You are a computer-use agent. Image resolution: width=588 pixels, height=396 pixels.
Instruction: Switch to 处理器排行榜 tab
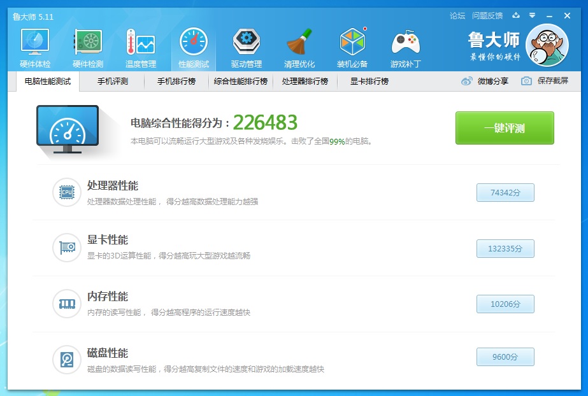click(x=305, y=81)
